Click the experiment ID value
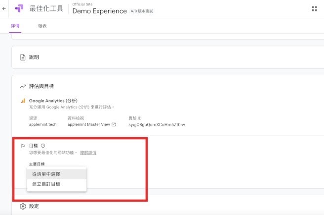The width and height of the screenshot is (324, 215). click(156, 124)
